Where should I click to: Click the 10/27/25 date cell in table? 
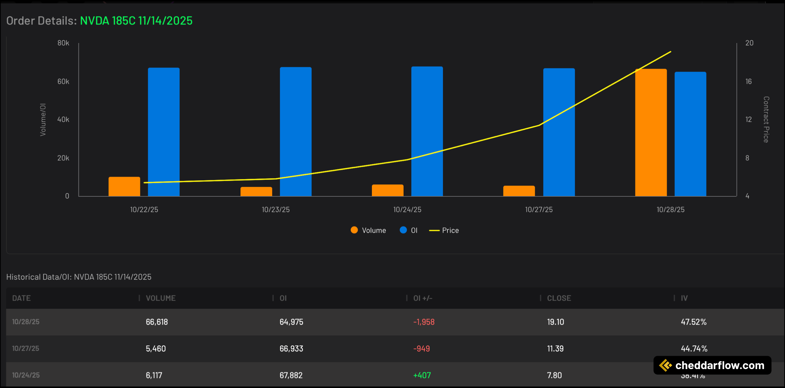[x=26, y=349]
